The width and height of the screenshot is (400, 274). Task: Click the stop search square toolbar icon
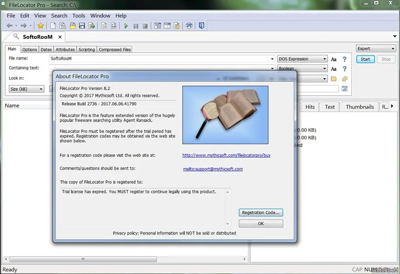pos(145,26)
